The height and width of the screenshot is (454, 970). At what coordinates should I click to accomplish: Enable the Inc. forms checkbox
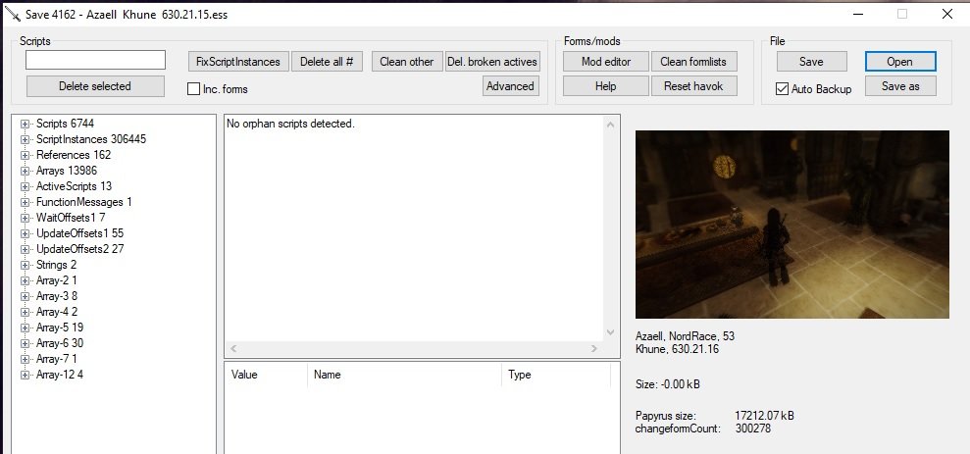point(193,89)
